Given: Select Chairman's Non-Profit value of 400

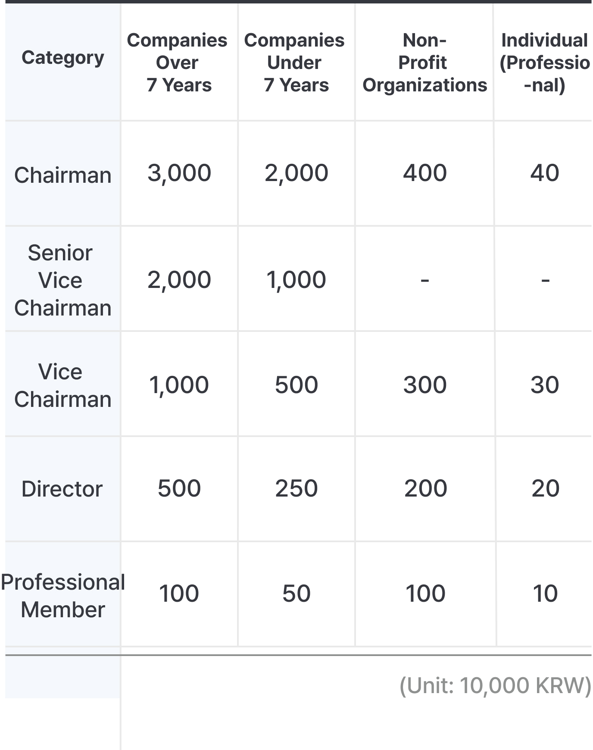Looking at the screenshot, I should tap(425, 173).
